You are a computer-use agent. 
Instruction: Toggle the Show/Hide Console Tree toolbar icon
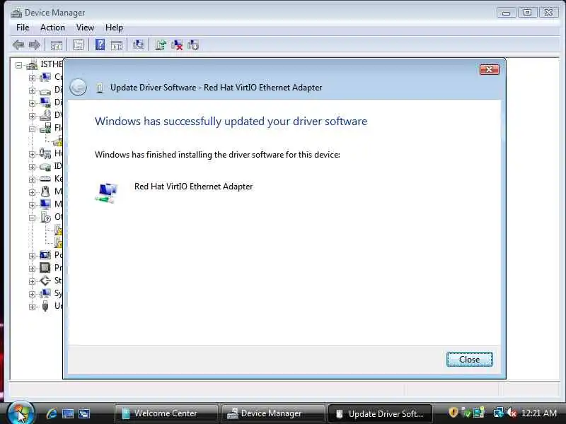pos(57,45)
